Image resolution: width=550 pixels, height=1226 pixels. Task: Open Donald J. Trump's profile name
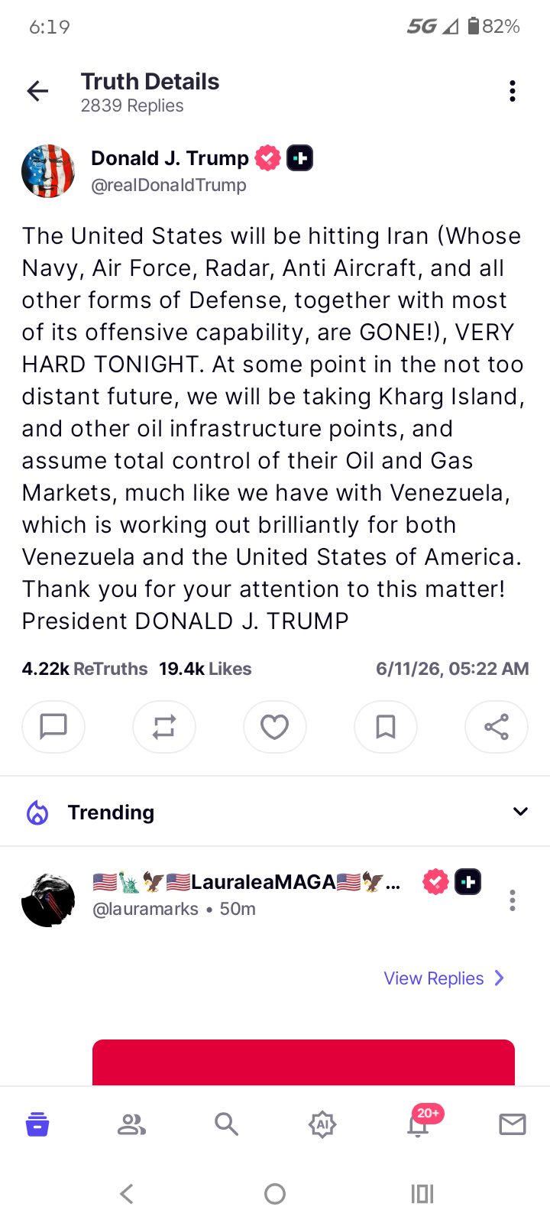170,158
